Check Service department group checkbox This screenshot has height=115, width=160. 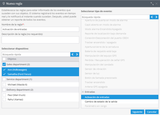click(4, 79)
